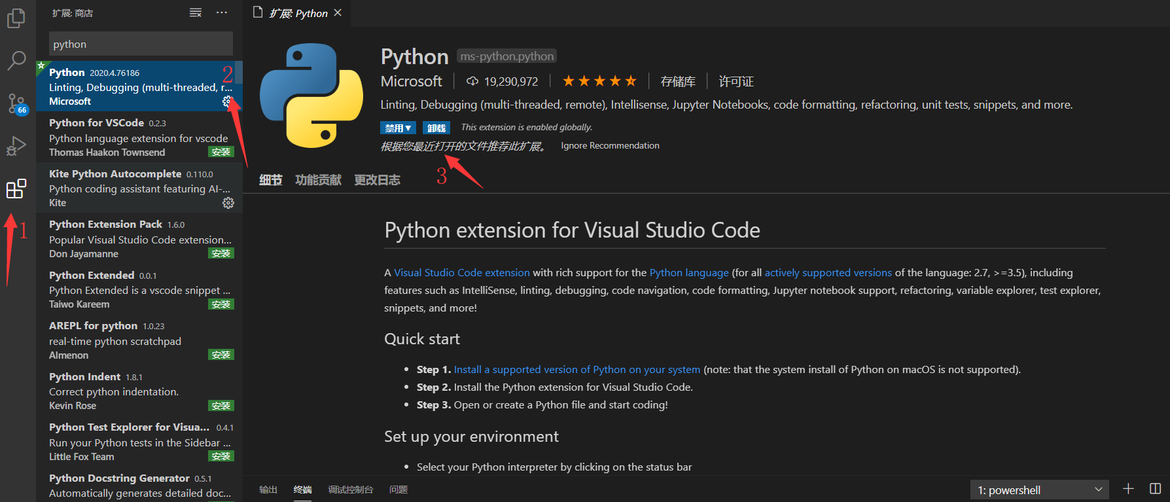
Task: Switch to the 功能贡献 contributions tab
Action: (x=318, y=180)
